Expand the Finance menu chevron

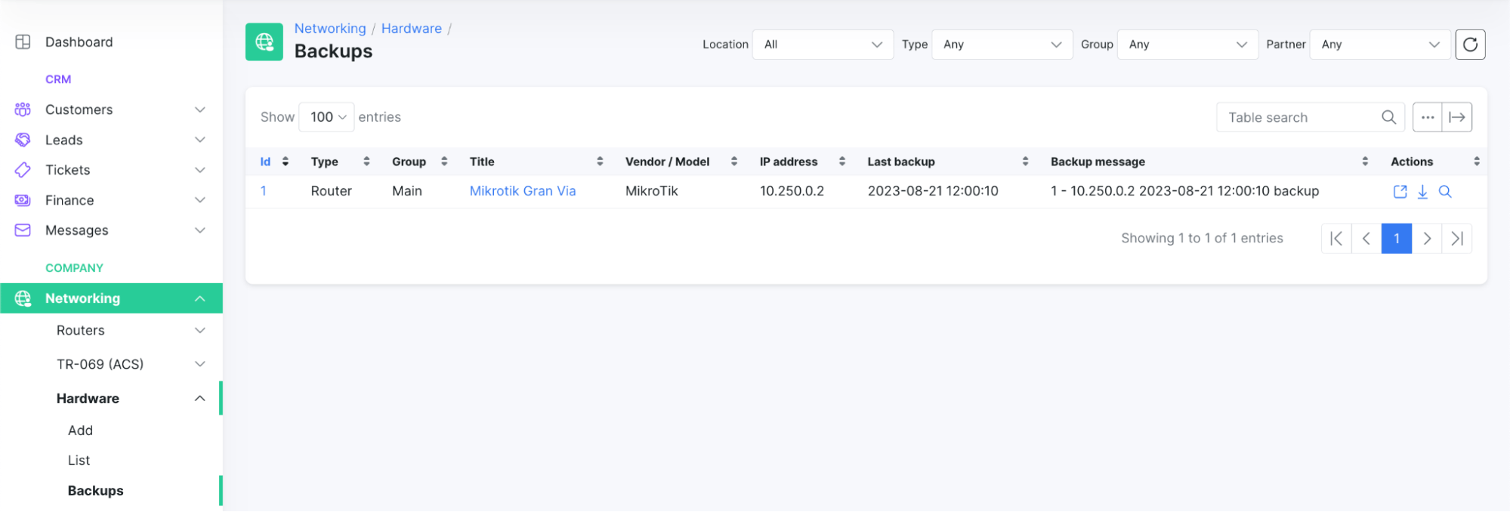point(200,200)
